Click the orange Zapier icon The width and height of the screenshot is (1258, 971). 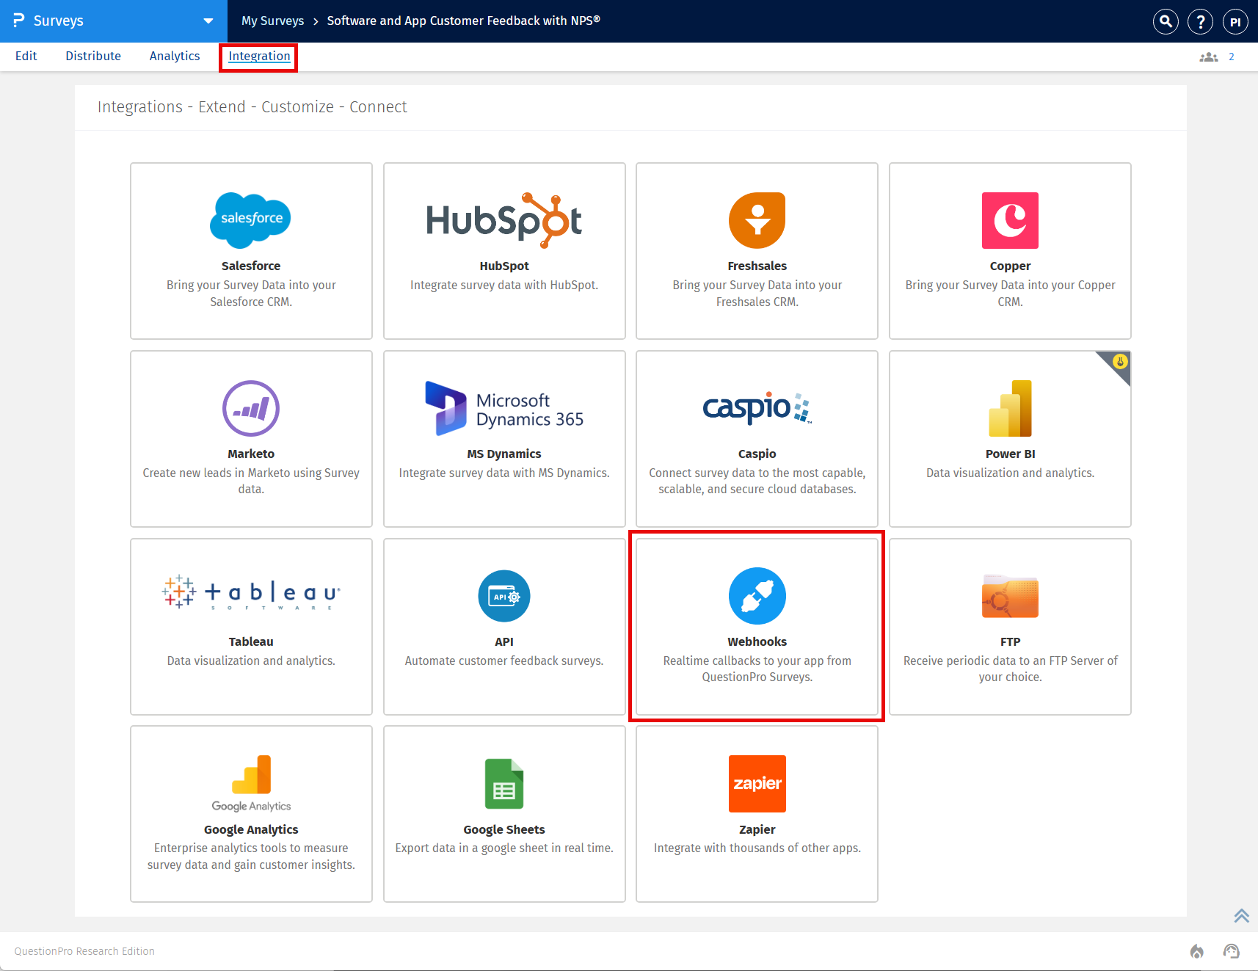[x=757, y=784]
